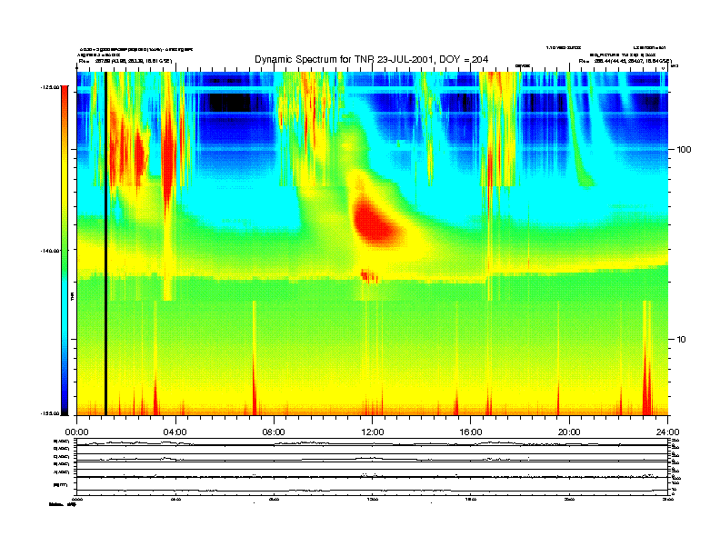Click the 20:00 time axis label

click(569, 432)
